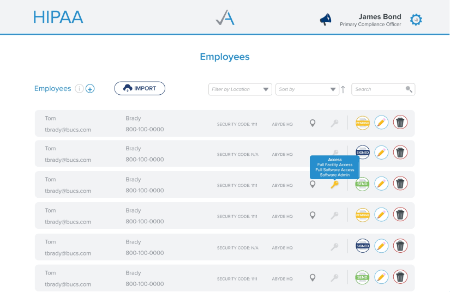Click the Abyde checkmark-A logo
450x292 pixels.
pos(225,17)
